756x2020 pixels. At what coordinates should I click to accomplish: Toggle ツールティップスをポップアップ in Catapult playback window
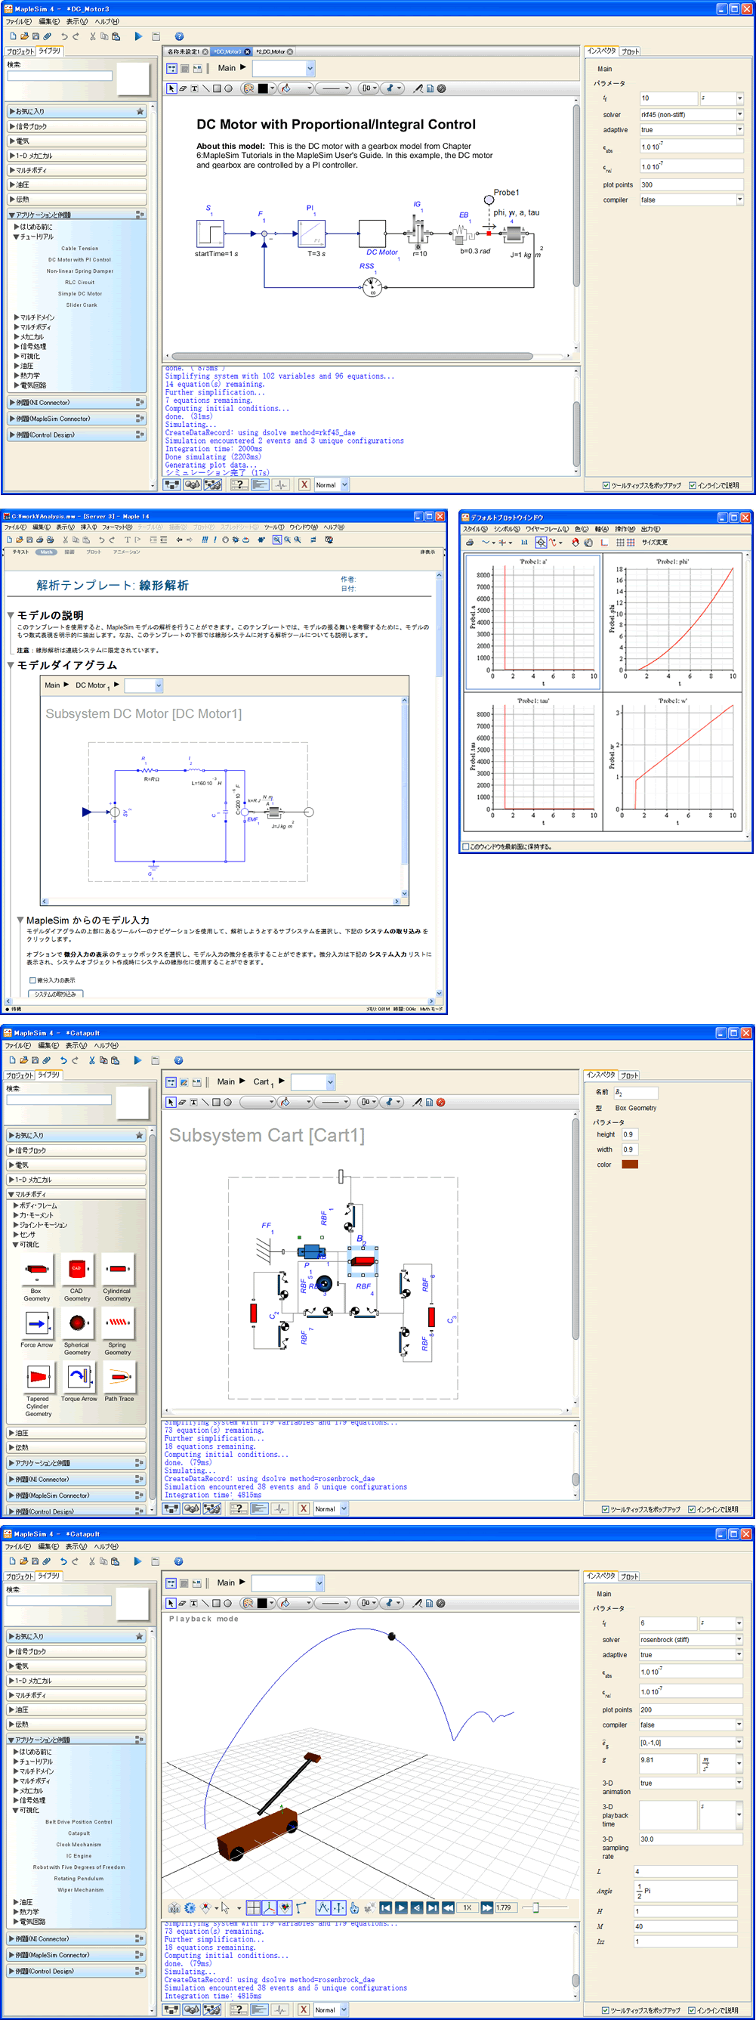point(606,2011)
